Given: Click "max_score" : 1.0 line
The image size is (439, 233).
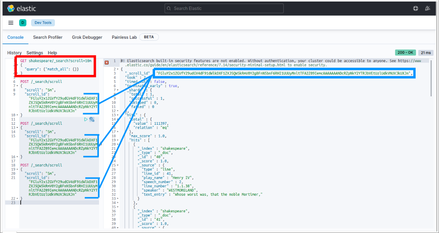Looking at the screenshot, I should click(147, 136).
